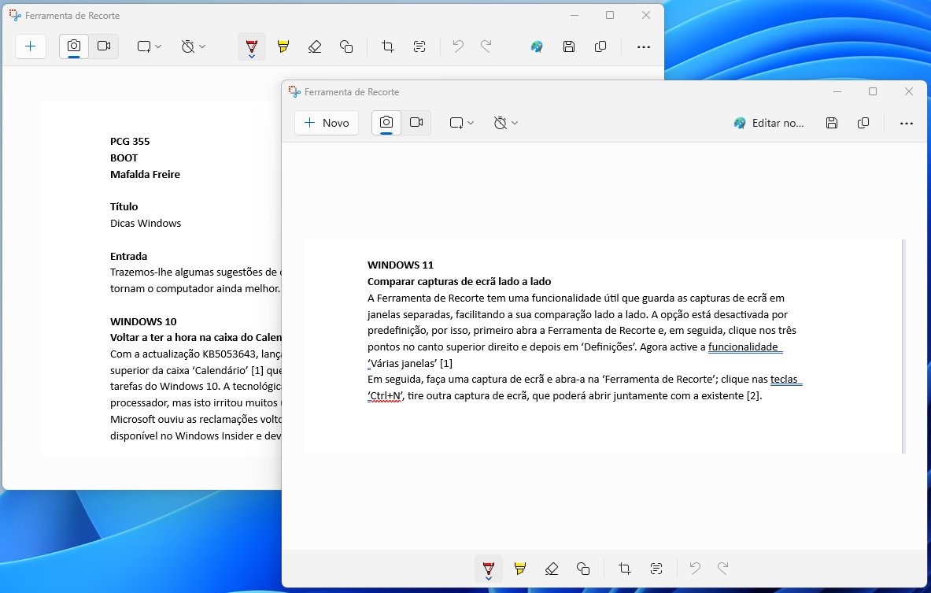Select Snip camera mode in the back window
The height and width of the screenshot is (593, 931).
[74, 46]
